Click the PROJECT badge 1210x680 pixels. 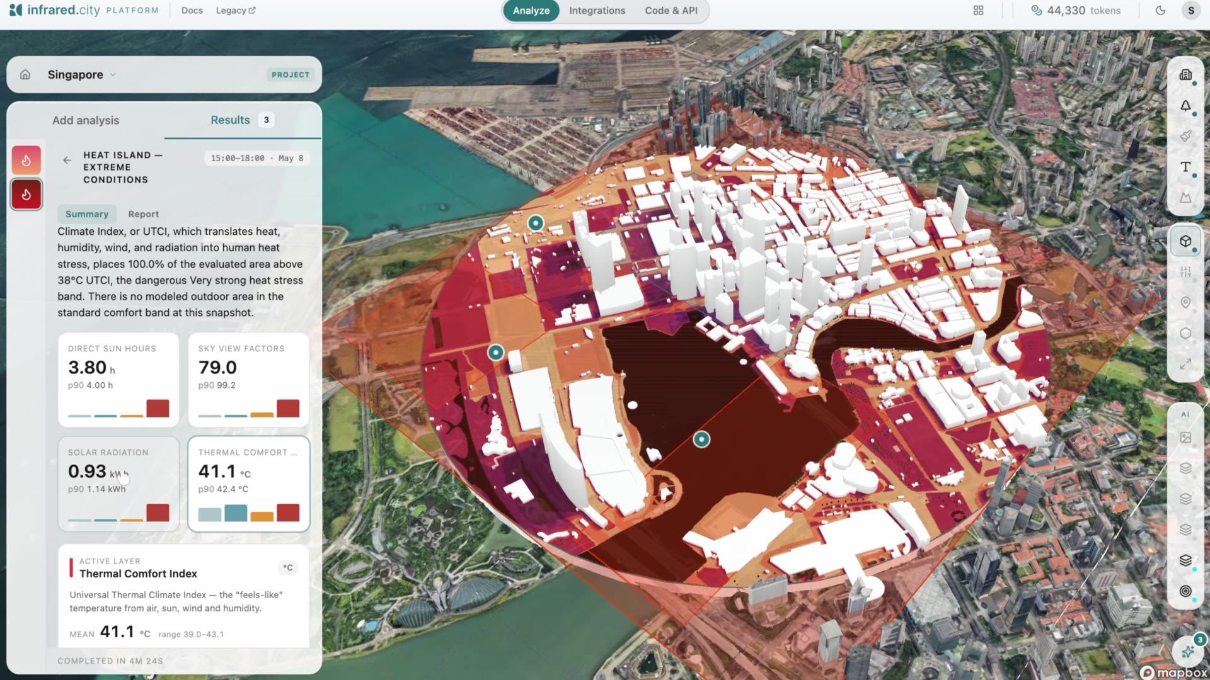click(291, 74)
